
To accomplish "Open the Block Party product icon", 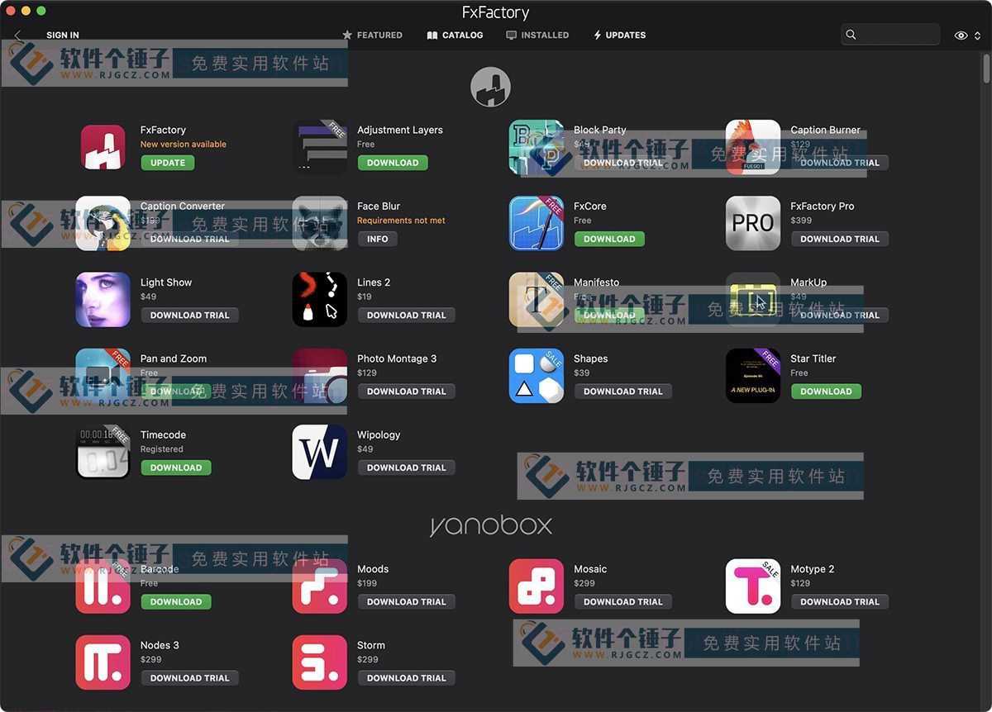I will click(537, 147).
